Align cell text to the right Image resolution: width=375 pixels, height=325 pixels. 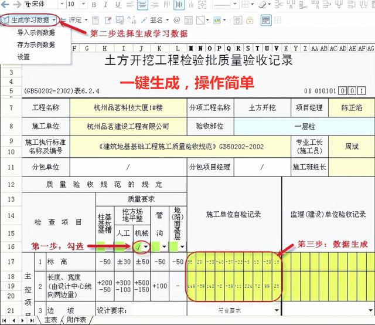(155, 5)
